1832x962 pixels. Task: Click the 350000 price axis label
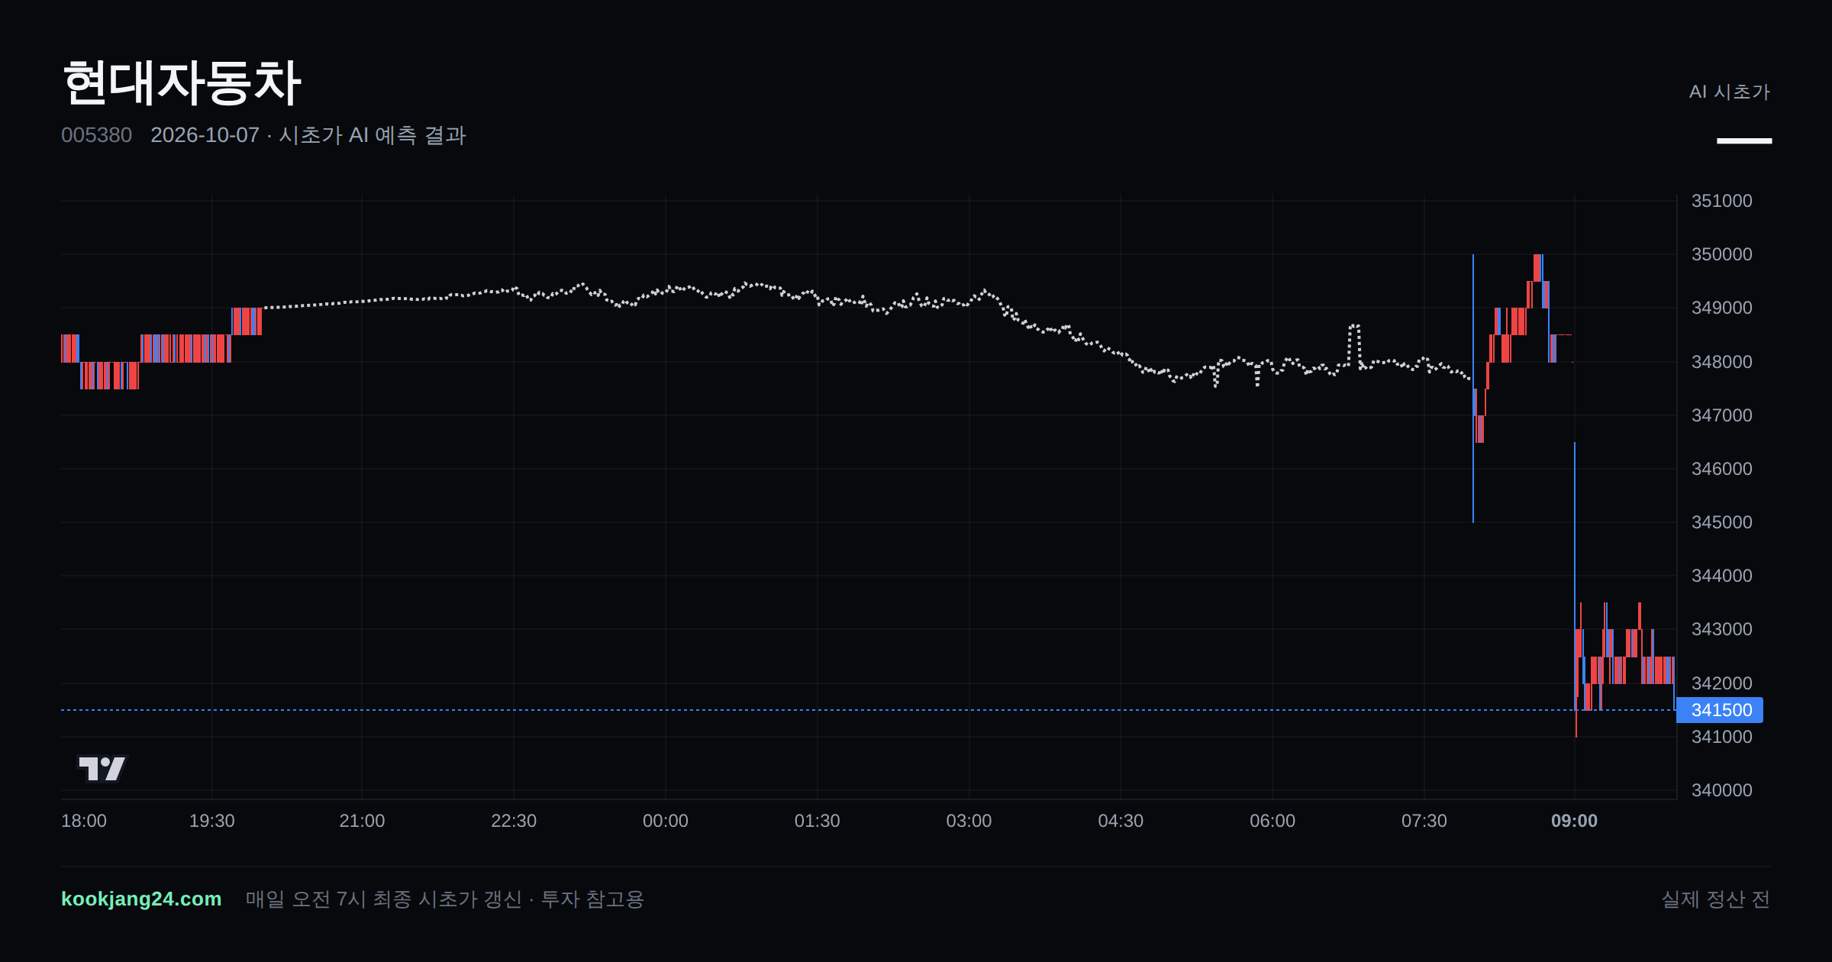click(1722, 254)
